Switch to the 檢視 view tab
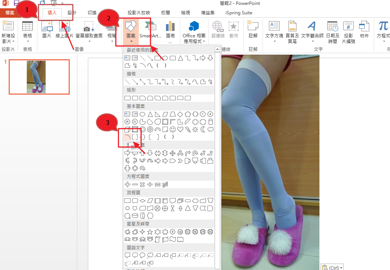 click(x=186, y=13)
